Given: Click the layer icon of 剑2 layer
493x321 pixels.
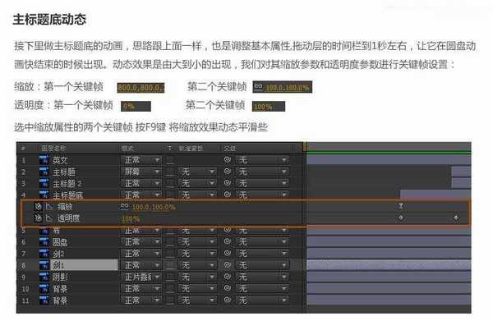Looking at the screenshot, I should [x=44, y=253].
